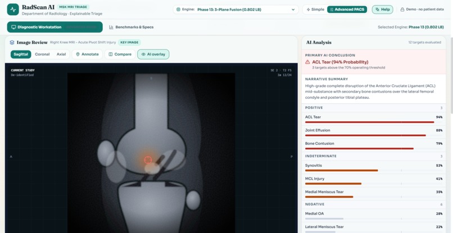
Task: Select the Coronal plane view
Action: pyautogui.click(x=42, y=54)
